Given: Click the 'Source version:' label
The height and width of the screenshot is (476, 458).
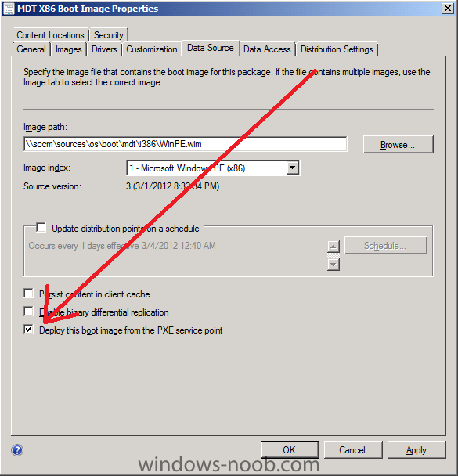Looking at the screenshot, I should coord(52,186).
